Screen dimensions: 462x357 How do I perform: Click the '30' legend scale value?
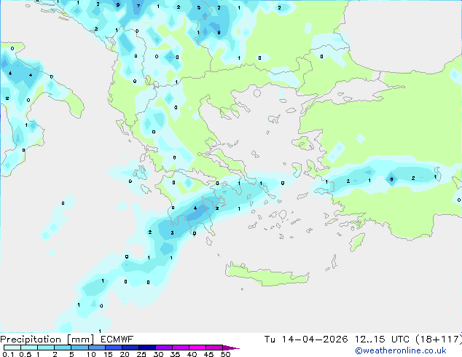pyautogui.click(x=158, y=354)
